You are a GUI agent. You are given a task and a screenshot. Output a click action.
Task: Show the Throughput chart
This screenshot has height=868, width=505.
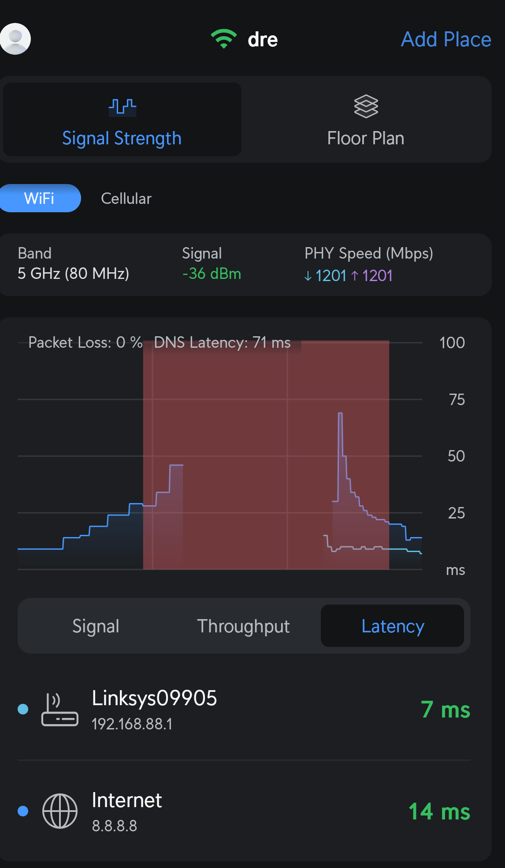[243, 626]
